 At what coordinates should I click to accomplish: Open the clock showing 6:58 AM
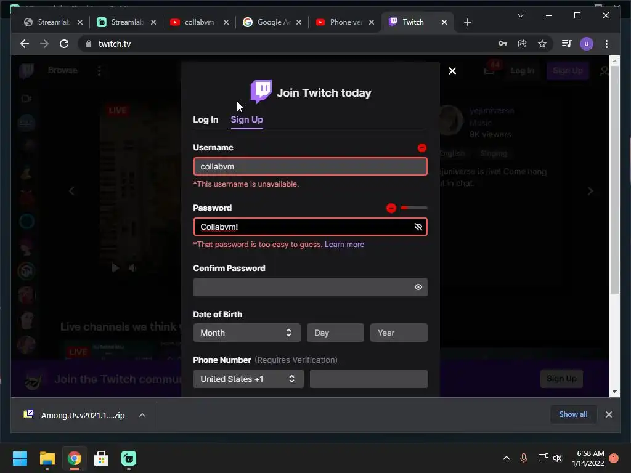588,458
